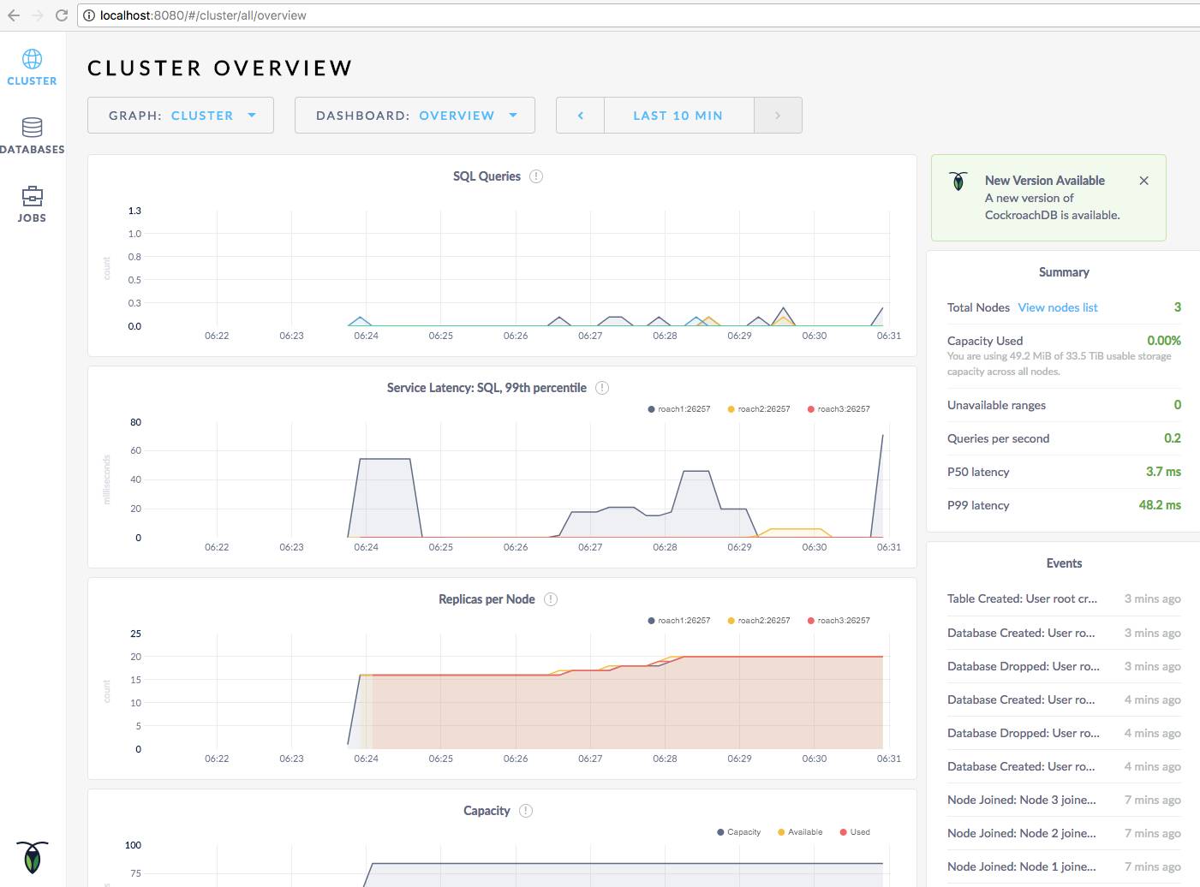
Task: Select the 'Node Joined: Node 2 joine...' event
Action: 1064,833
